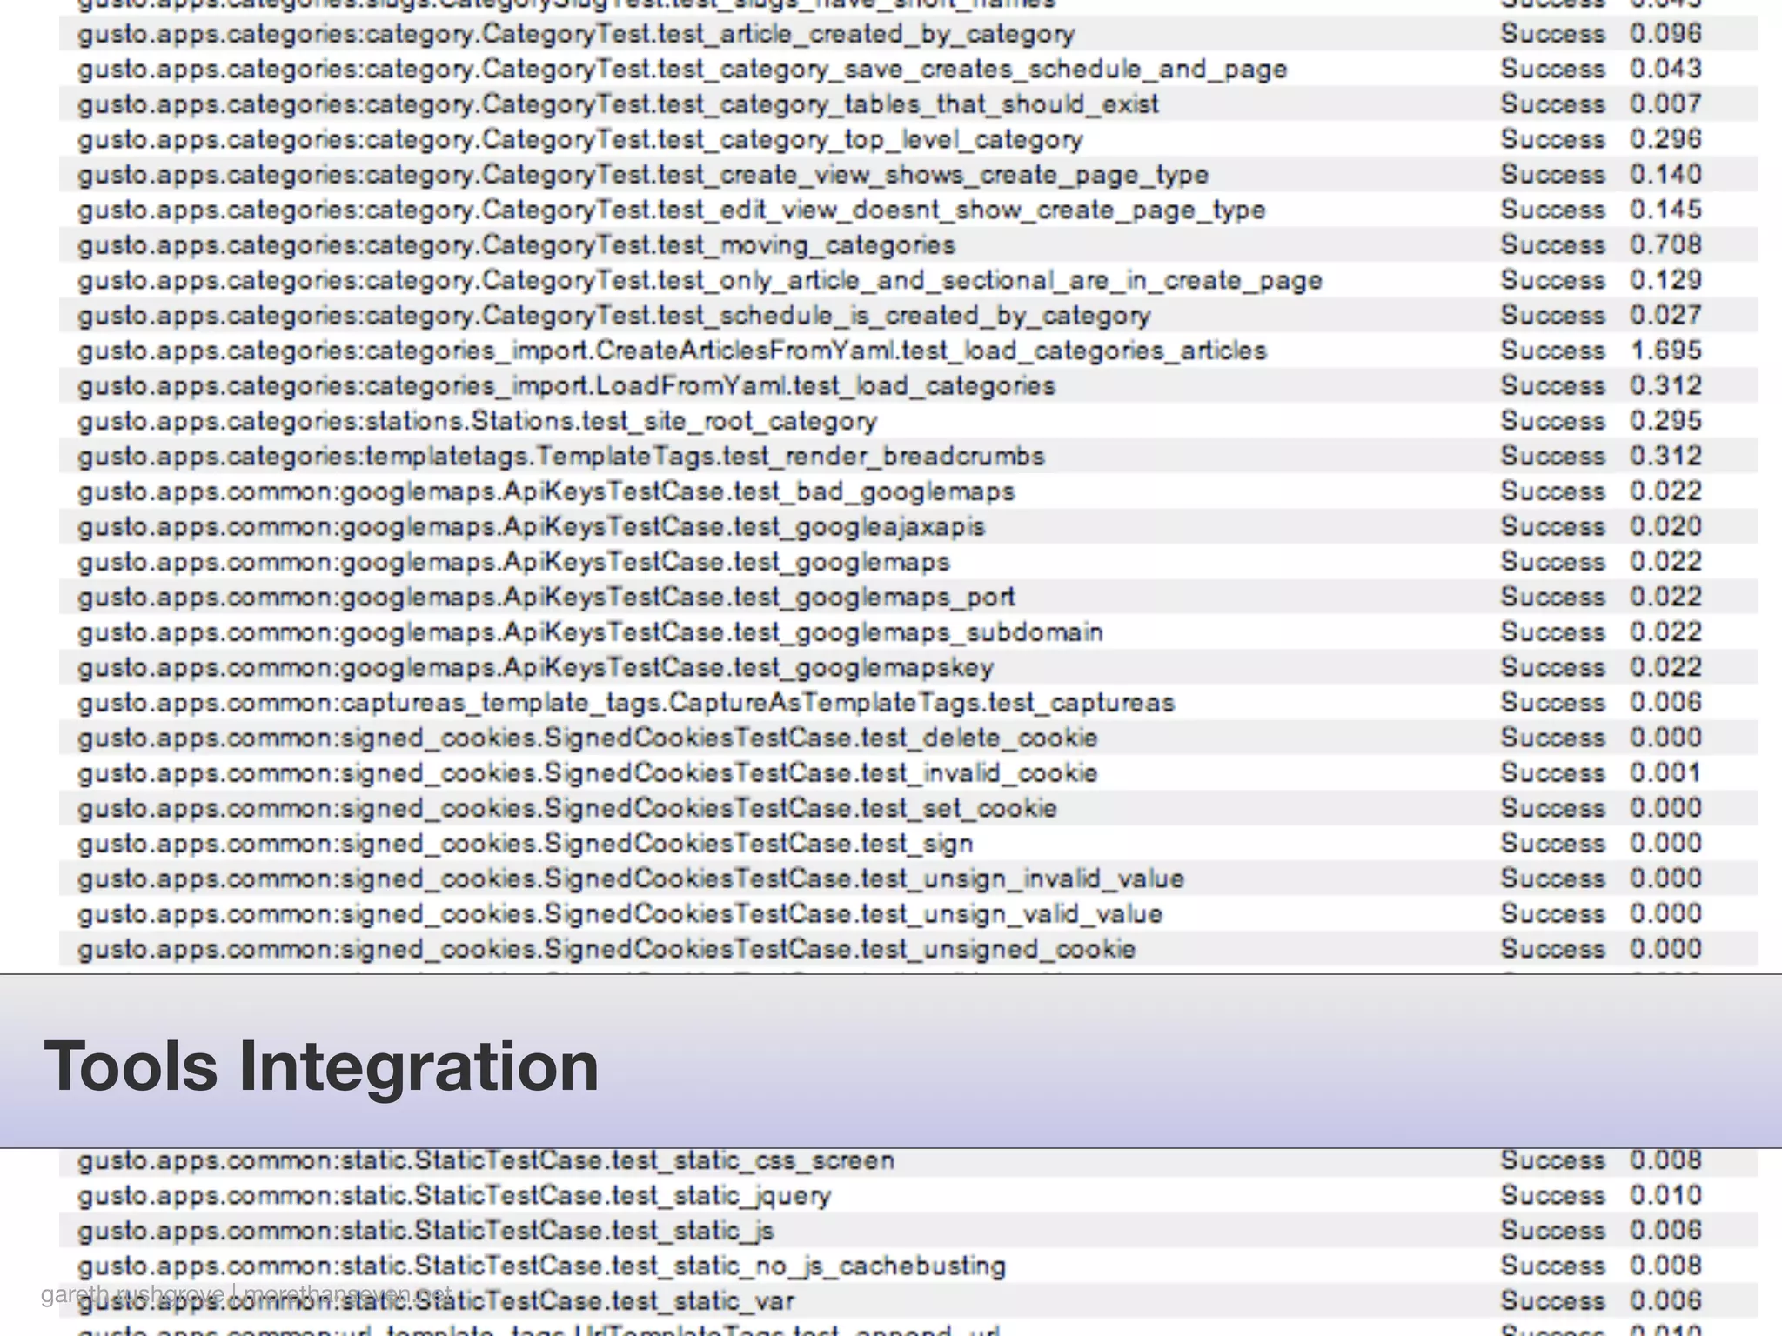
Task: Click test_googleajaxapis test entry
Action: pyautogui.click(x=531, y=527)
